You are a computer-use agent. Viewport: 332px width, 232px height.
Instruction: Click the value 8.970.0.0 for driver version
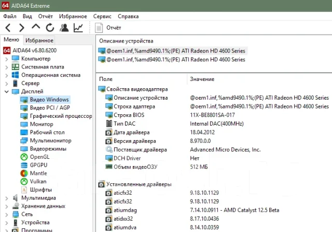[x=200, y=141]
